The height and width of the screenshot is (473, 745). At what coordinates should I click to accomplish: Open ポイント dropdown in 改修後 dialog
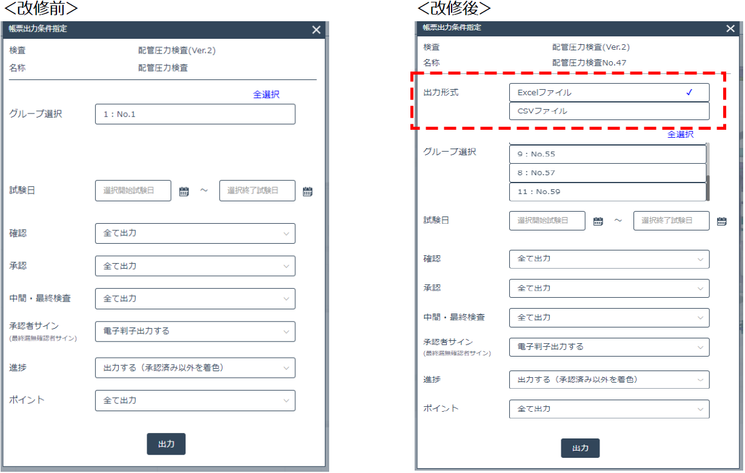(609, 409)
